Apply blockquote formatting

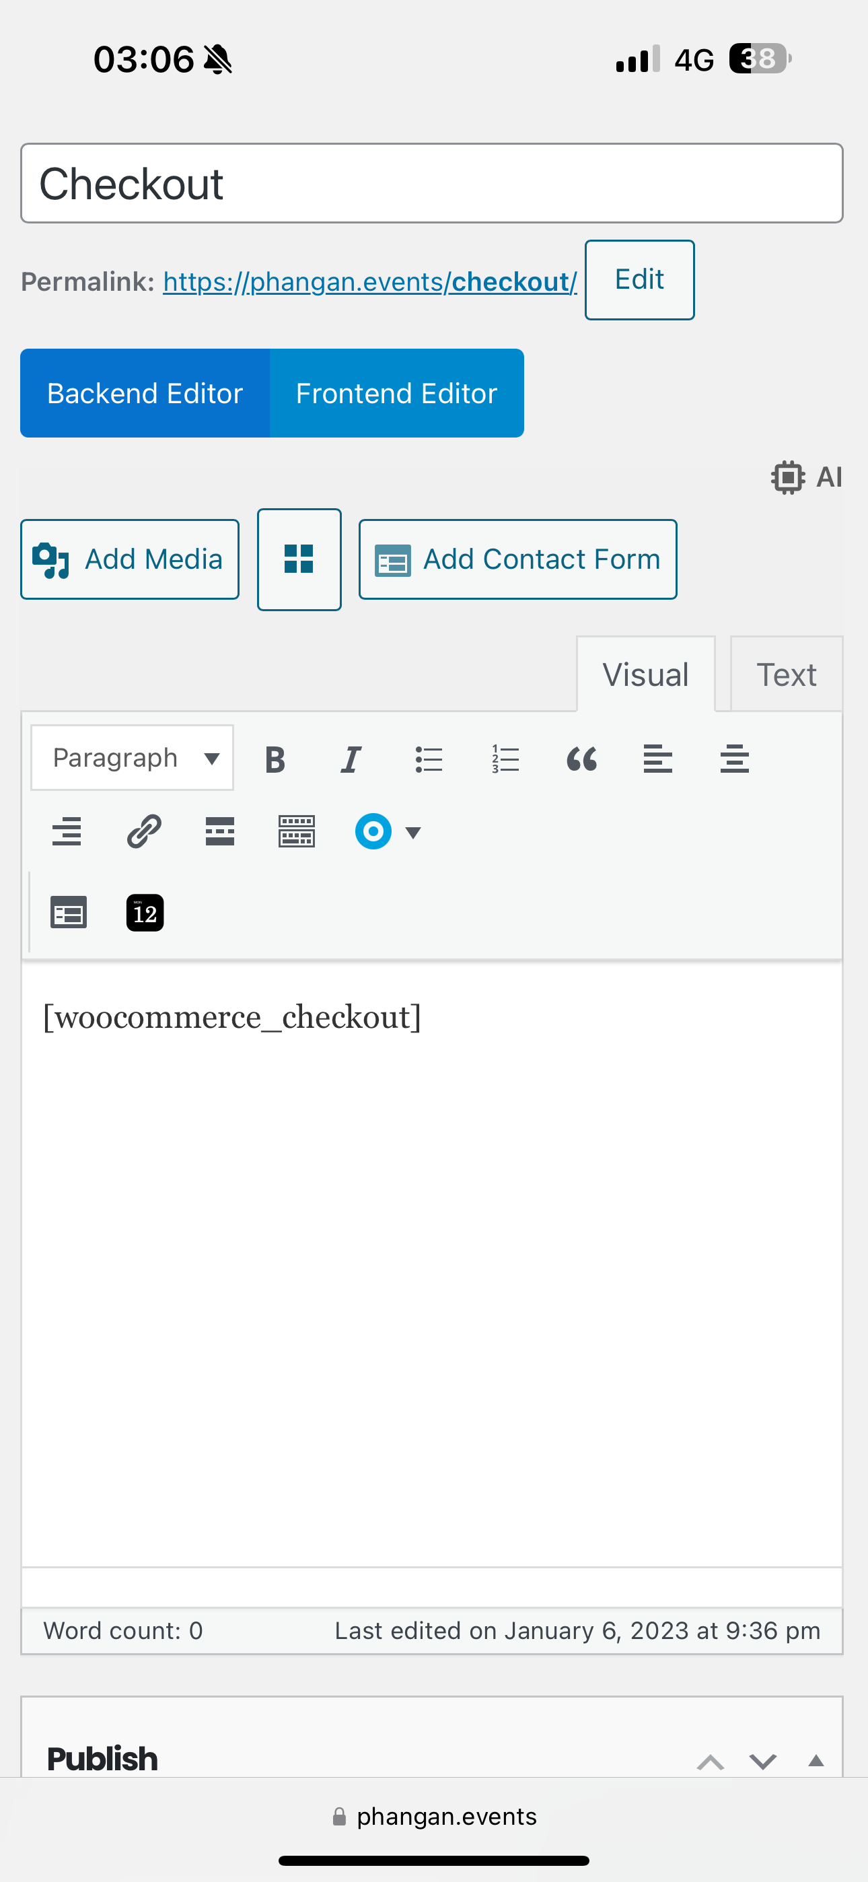[581, 759]
